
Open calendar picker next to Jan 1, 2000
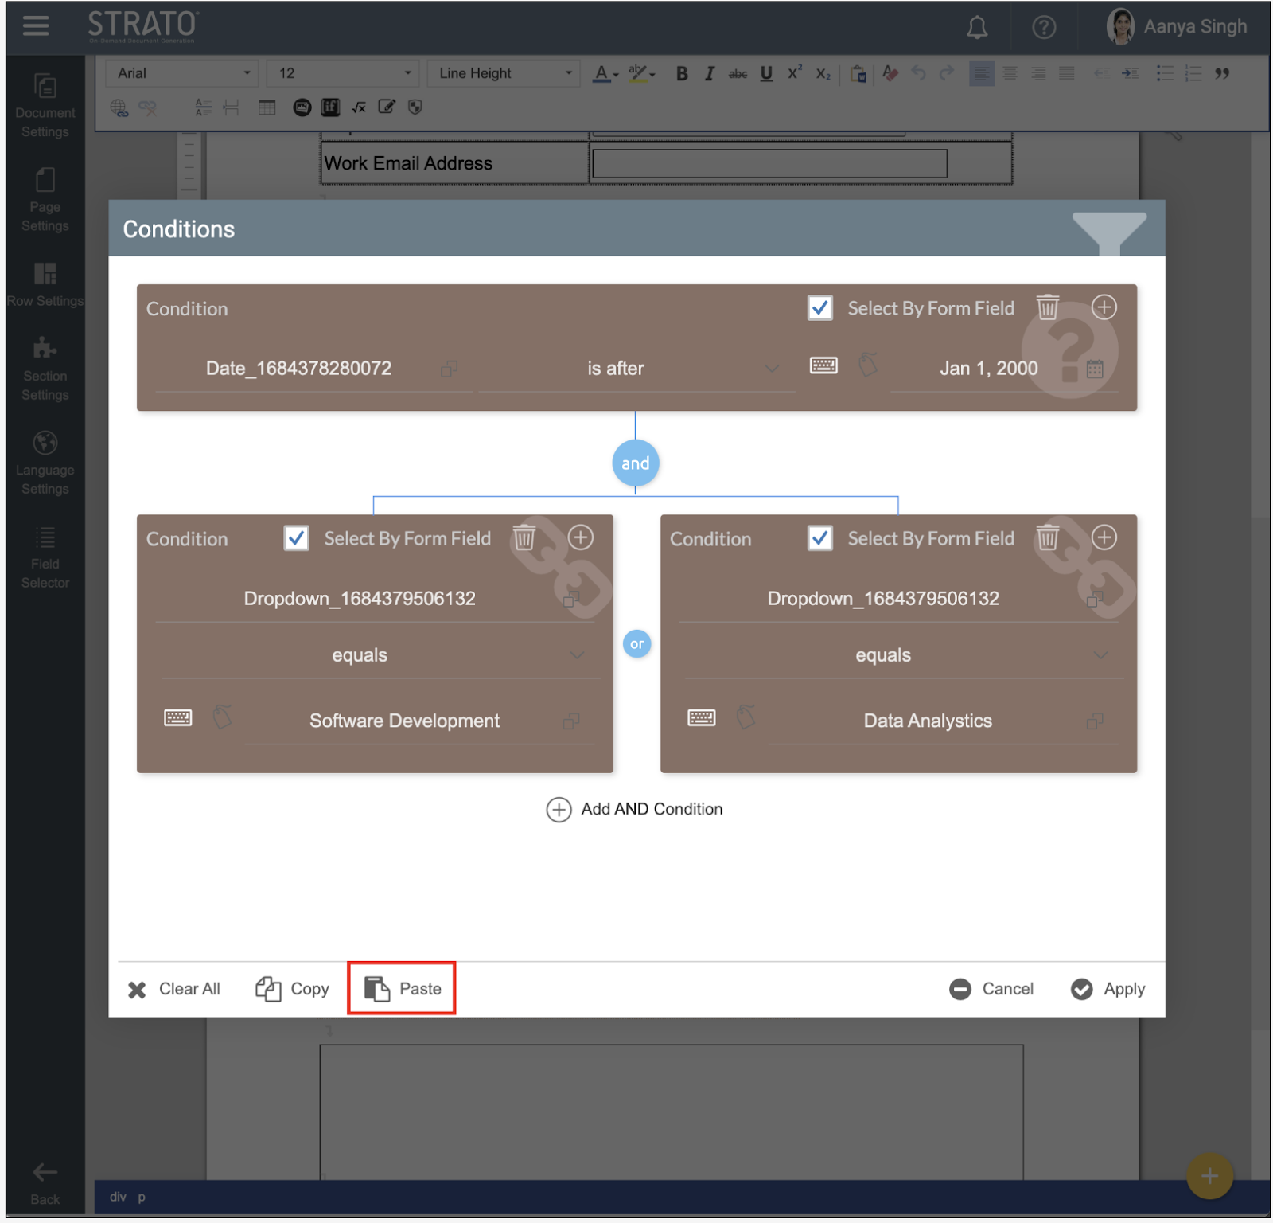tap(1095, 369)
